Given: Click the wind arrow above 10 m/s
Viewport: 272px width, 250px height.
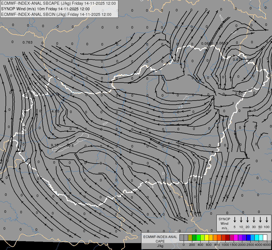Looking at the screenshot, I should [241, 220].
